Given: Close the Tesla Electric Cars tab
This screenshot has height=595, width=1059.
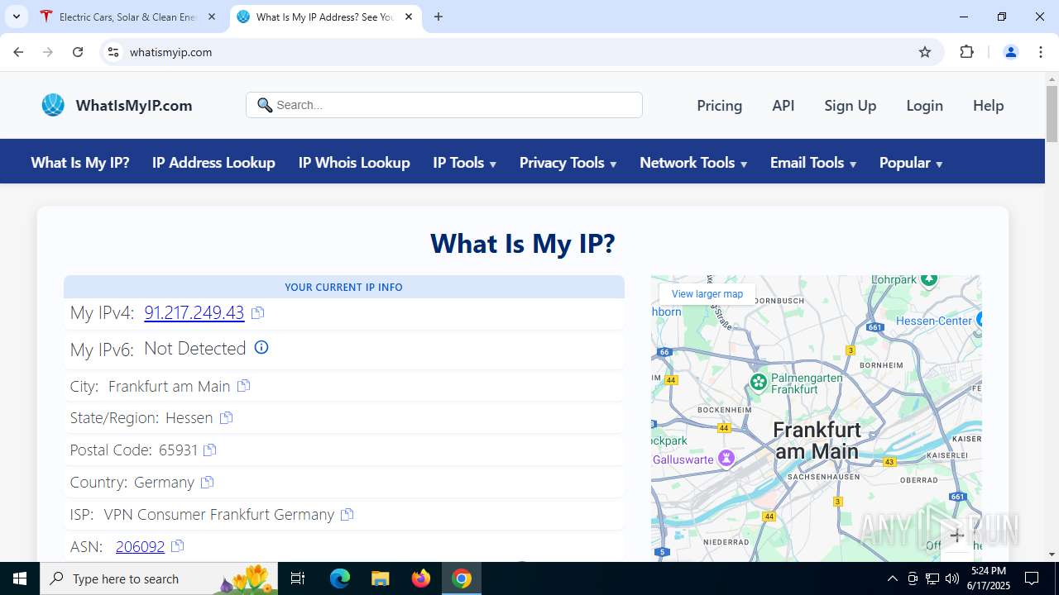Looking at the screenshot, I should click(x=212, y=17).
